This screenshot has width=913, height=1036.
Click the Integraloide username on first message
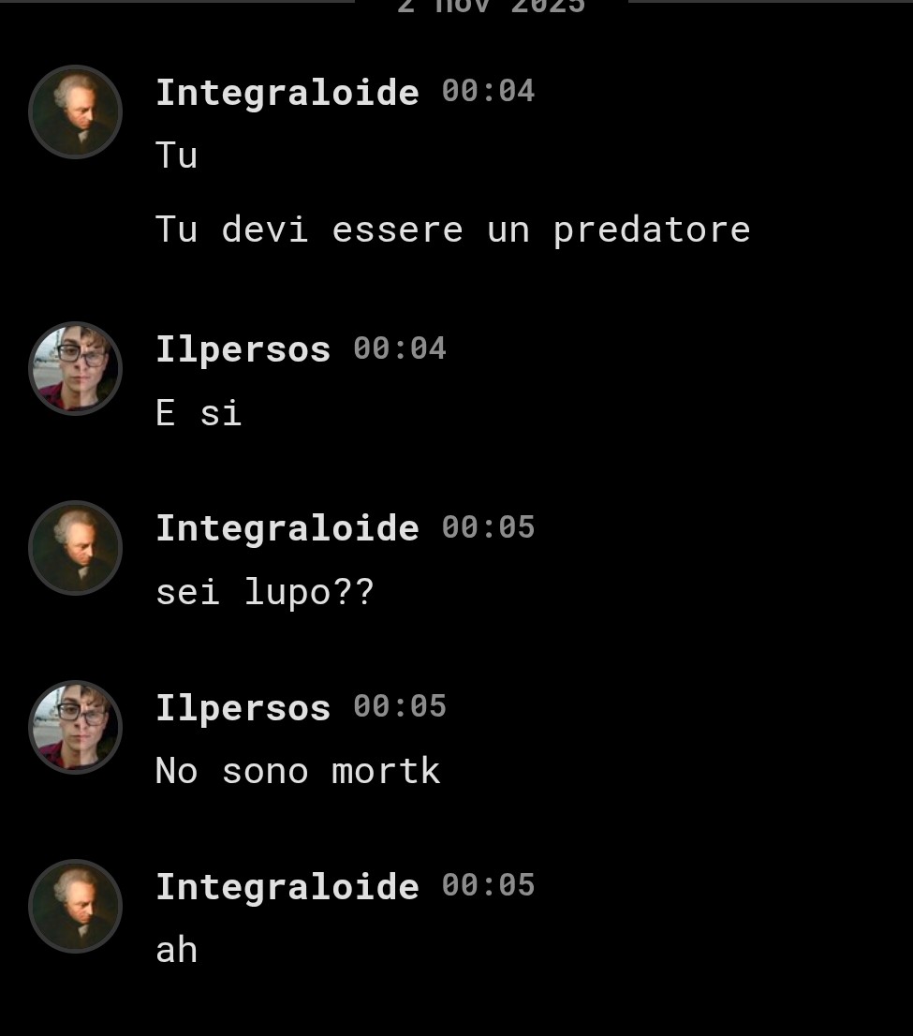[287, 93]
